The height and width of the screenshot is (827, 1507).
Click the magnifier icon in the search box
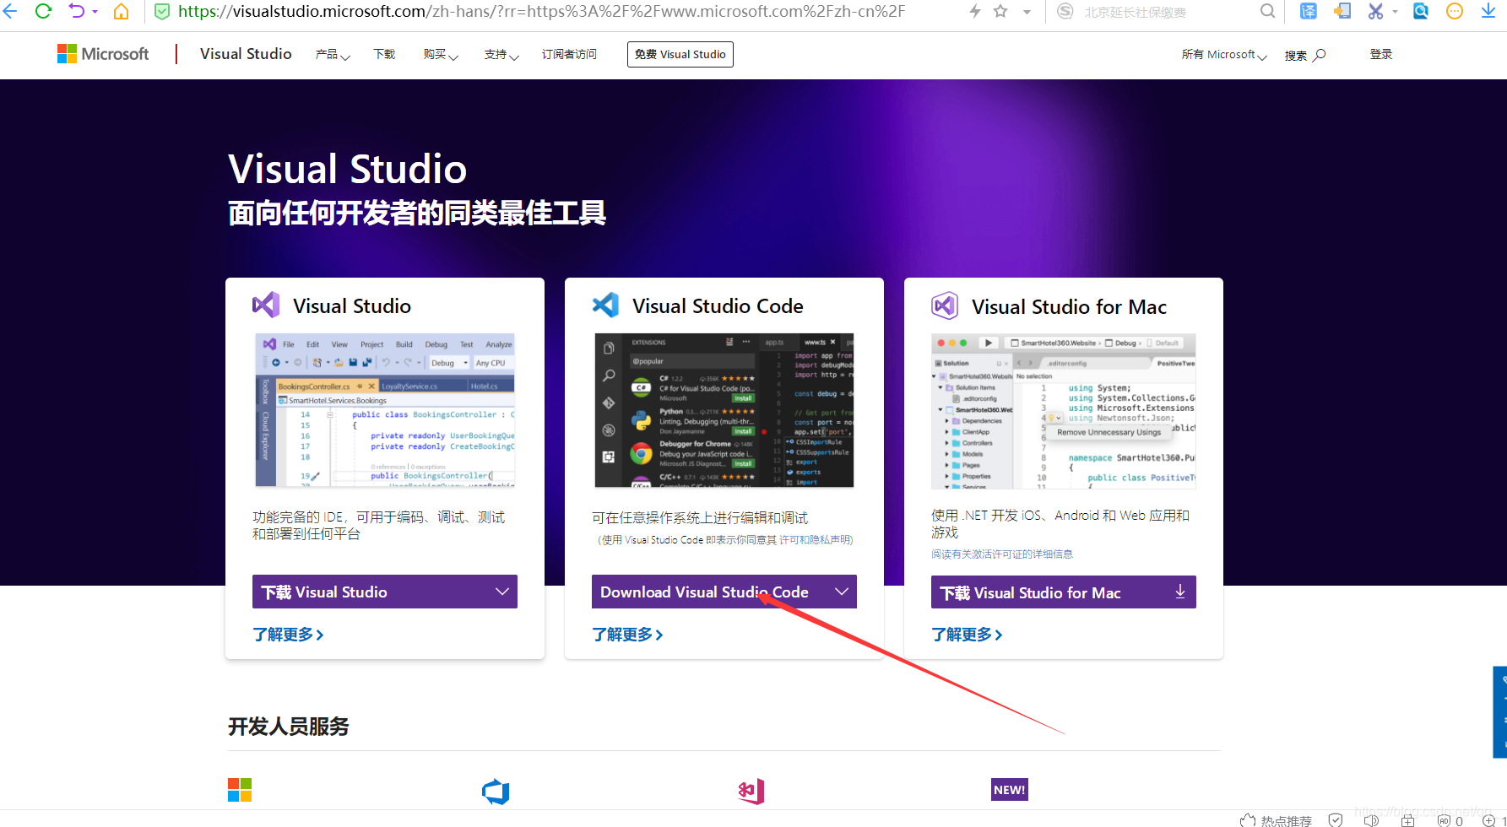click(1267, 12)
